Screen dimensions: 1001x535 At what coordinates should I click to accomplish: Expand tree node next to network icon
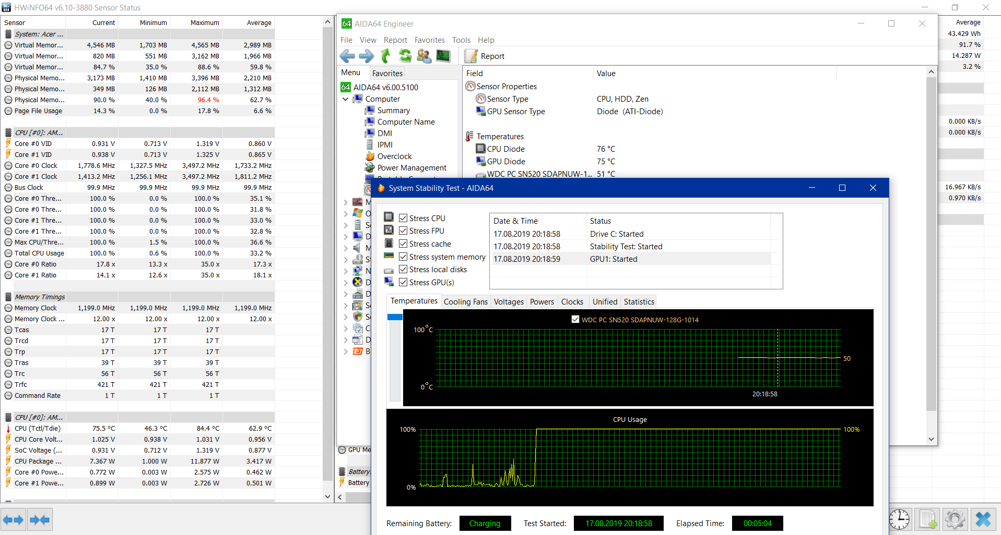tap(345, 271)
